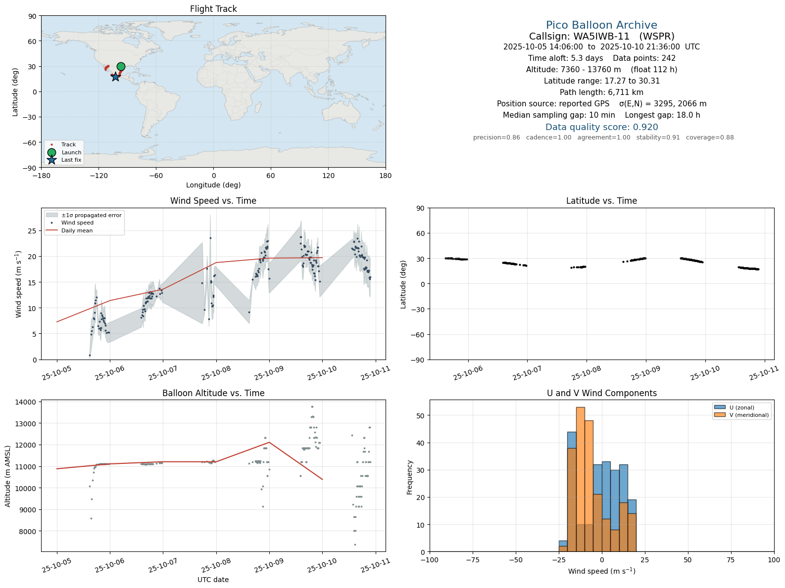Click the "Altitude (m AMSL)" axis label
785x588 pixels.
8,475
